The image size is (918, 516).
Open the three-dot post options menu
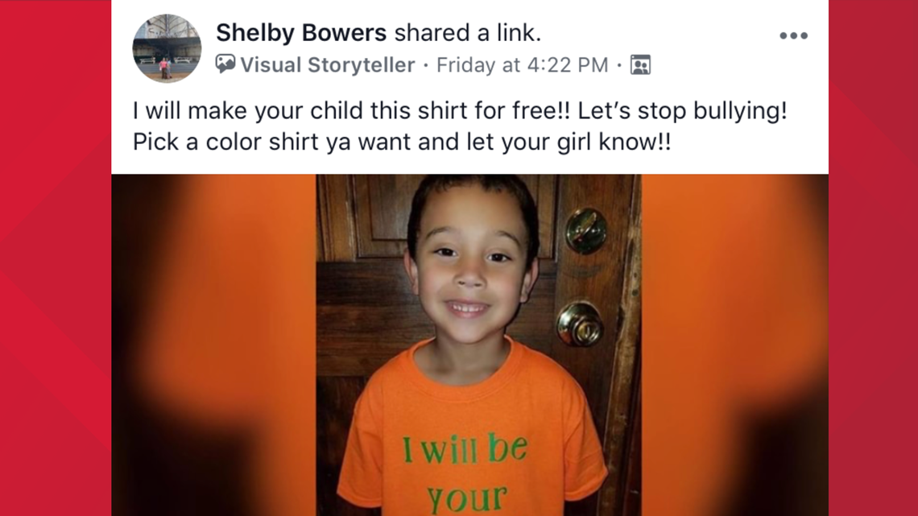pos(793,35)
